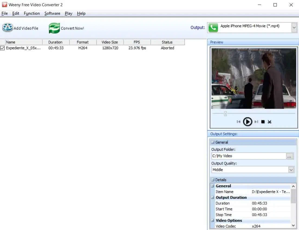Stop the preview playback
Viewport: 299px width, 230px height.
(x=263, y=122)
